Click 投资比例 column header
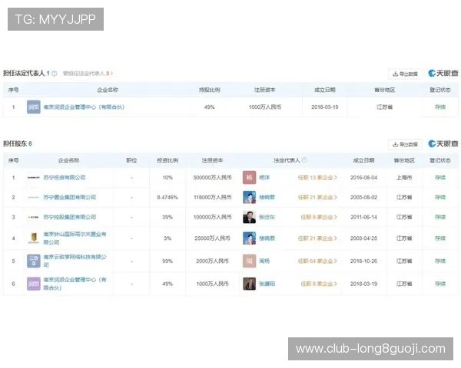 point(167,160)
